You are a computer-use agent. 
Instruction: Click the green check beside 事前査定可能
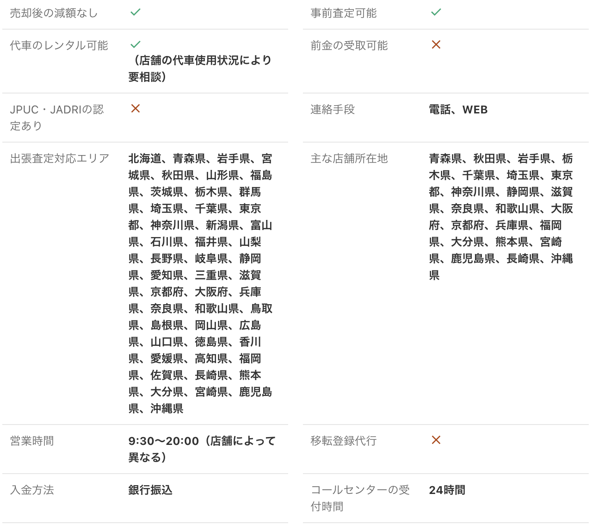coord(436,12)
